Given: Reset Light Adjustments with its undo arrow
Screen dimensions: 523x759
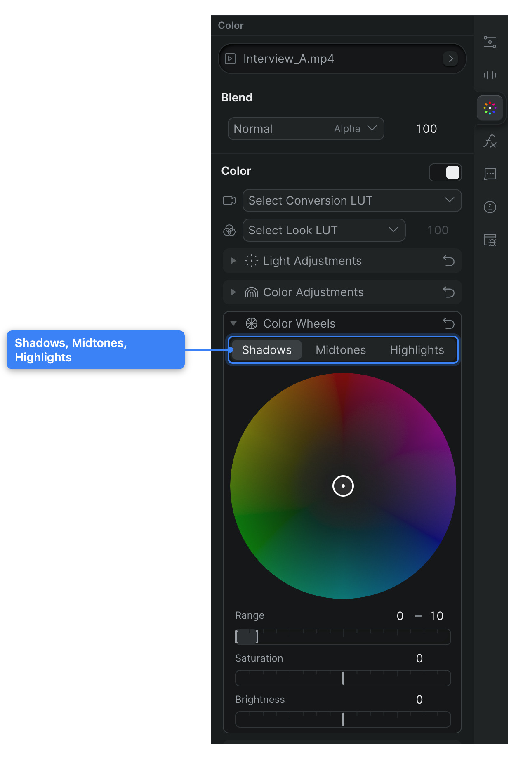Looking at the screenshot, I should tap(449, 261).
